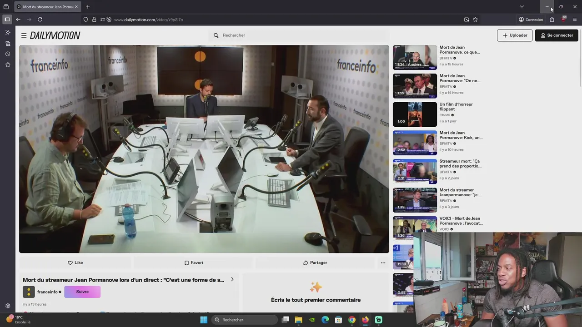Click the browser forward arrow
This screenshot has width=582, height=327.
click(x=29, y=20)
